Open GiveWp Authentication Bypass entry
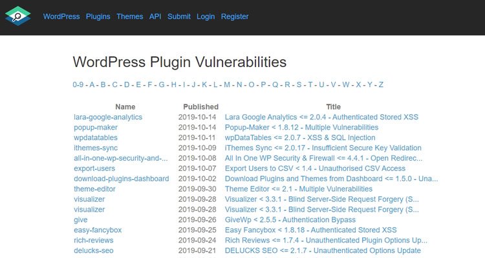 pos(290,220)
